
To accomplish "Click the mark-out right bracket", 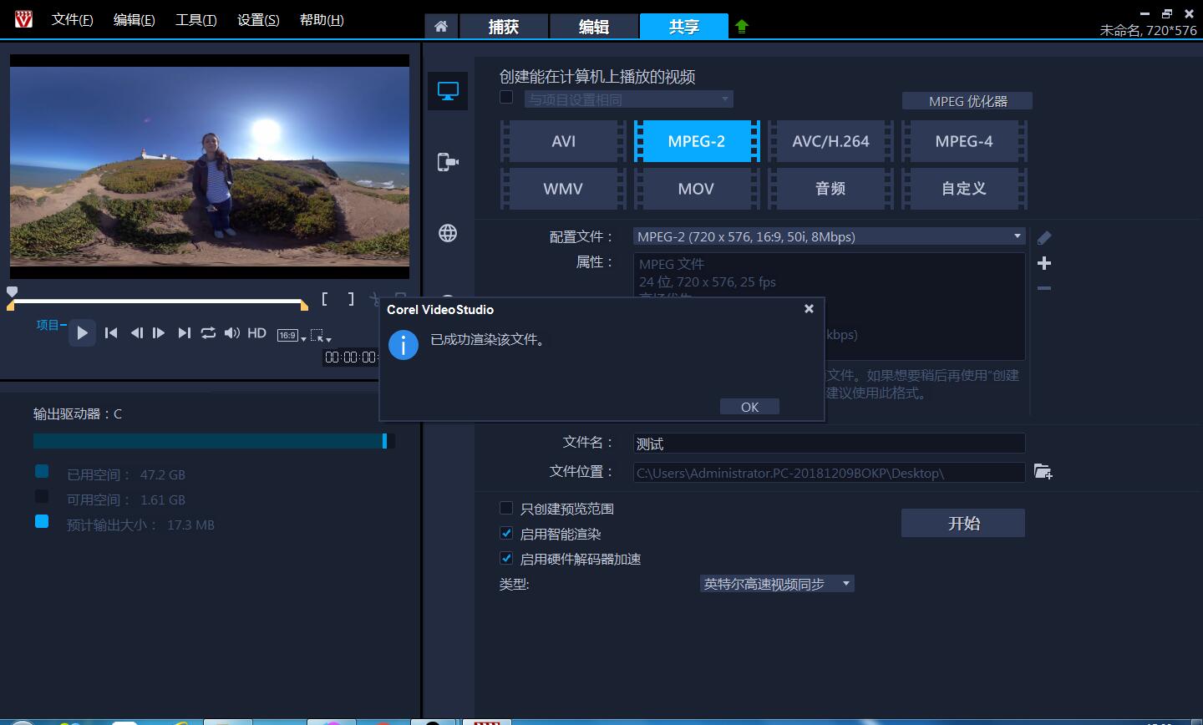I will (351, 299).
